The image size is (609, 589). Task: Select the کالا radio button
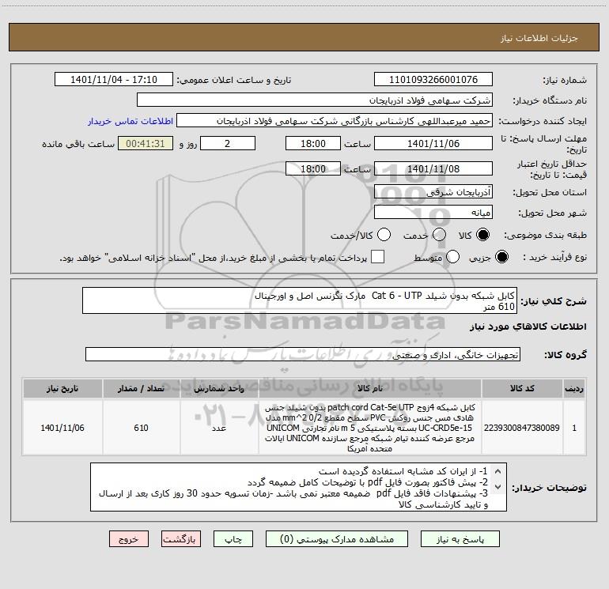[x=482, y=235]
